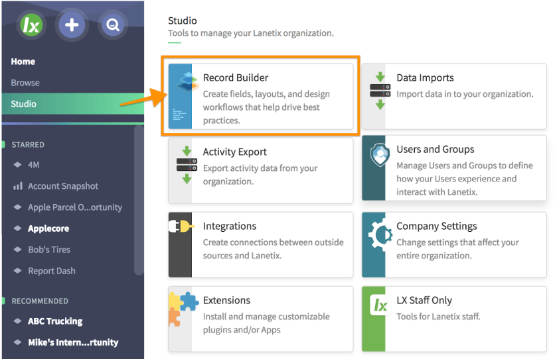555x359 pixels.
Task: Click the Company Settings gear icon
Action: click(x=380, y=234)
